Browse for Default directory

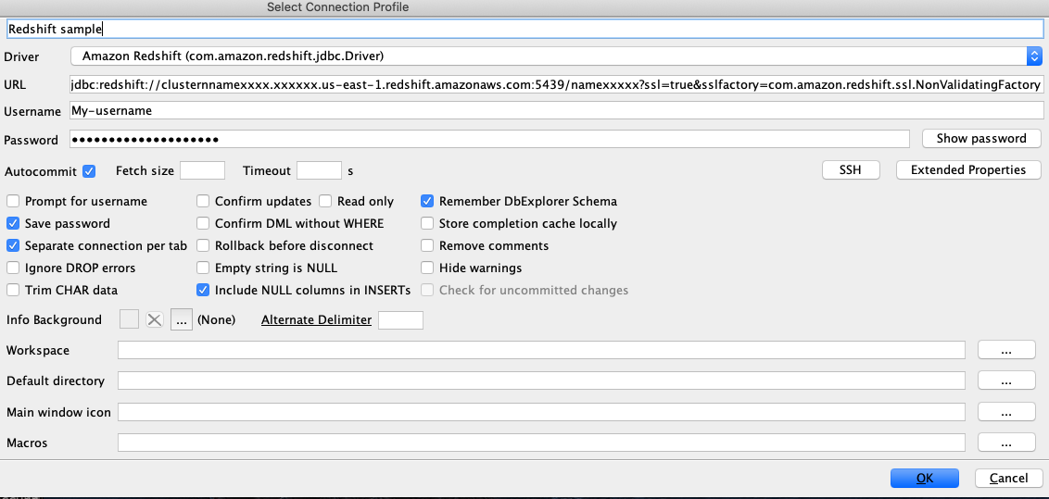(1006, 380)
